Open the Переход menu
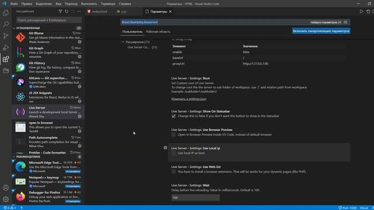The image size is (374, 210). [71, 4]
